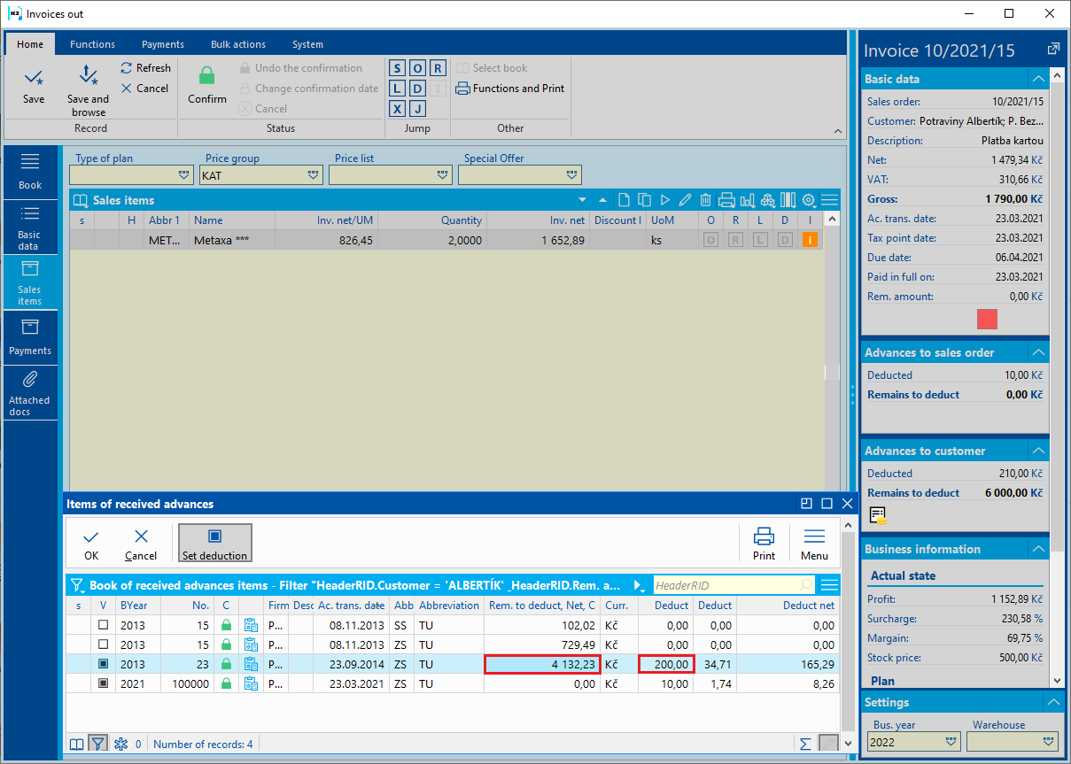Click Functions and Print
The image size is (1071, 764).
point(510,89)
